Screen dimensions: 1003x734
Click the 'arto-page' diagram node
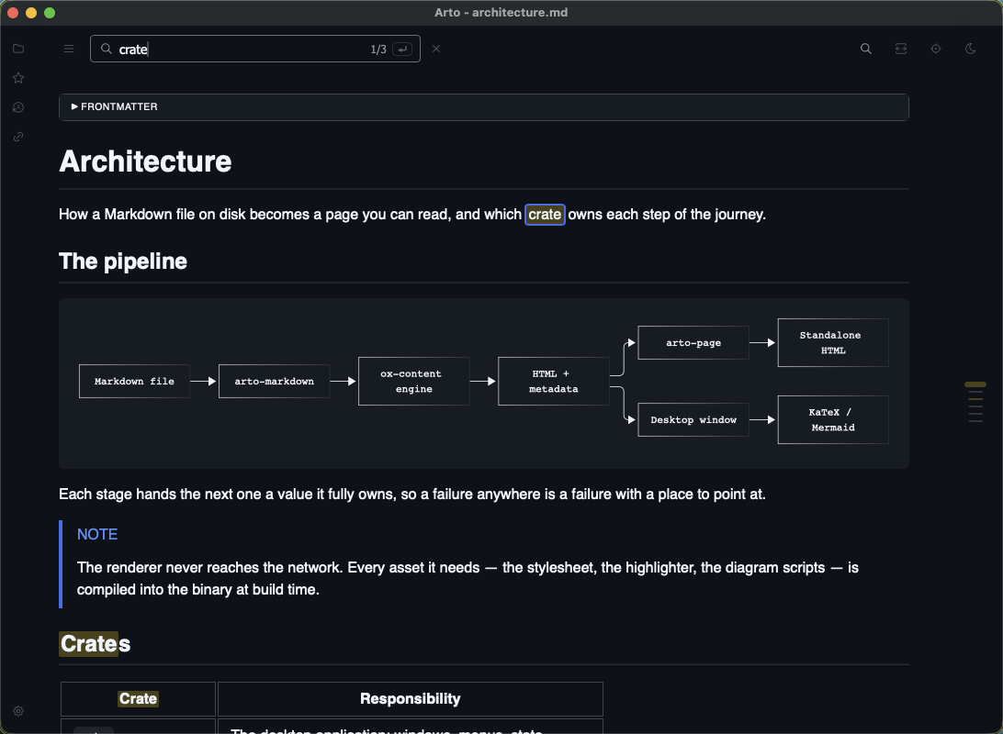[x=693, y=343]
